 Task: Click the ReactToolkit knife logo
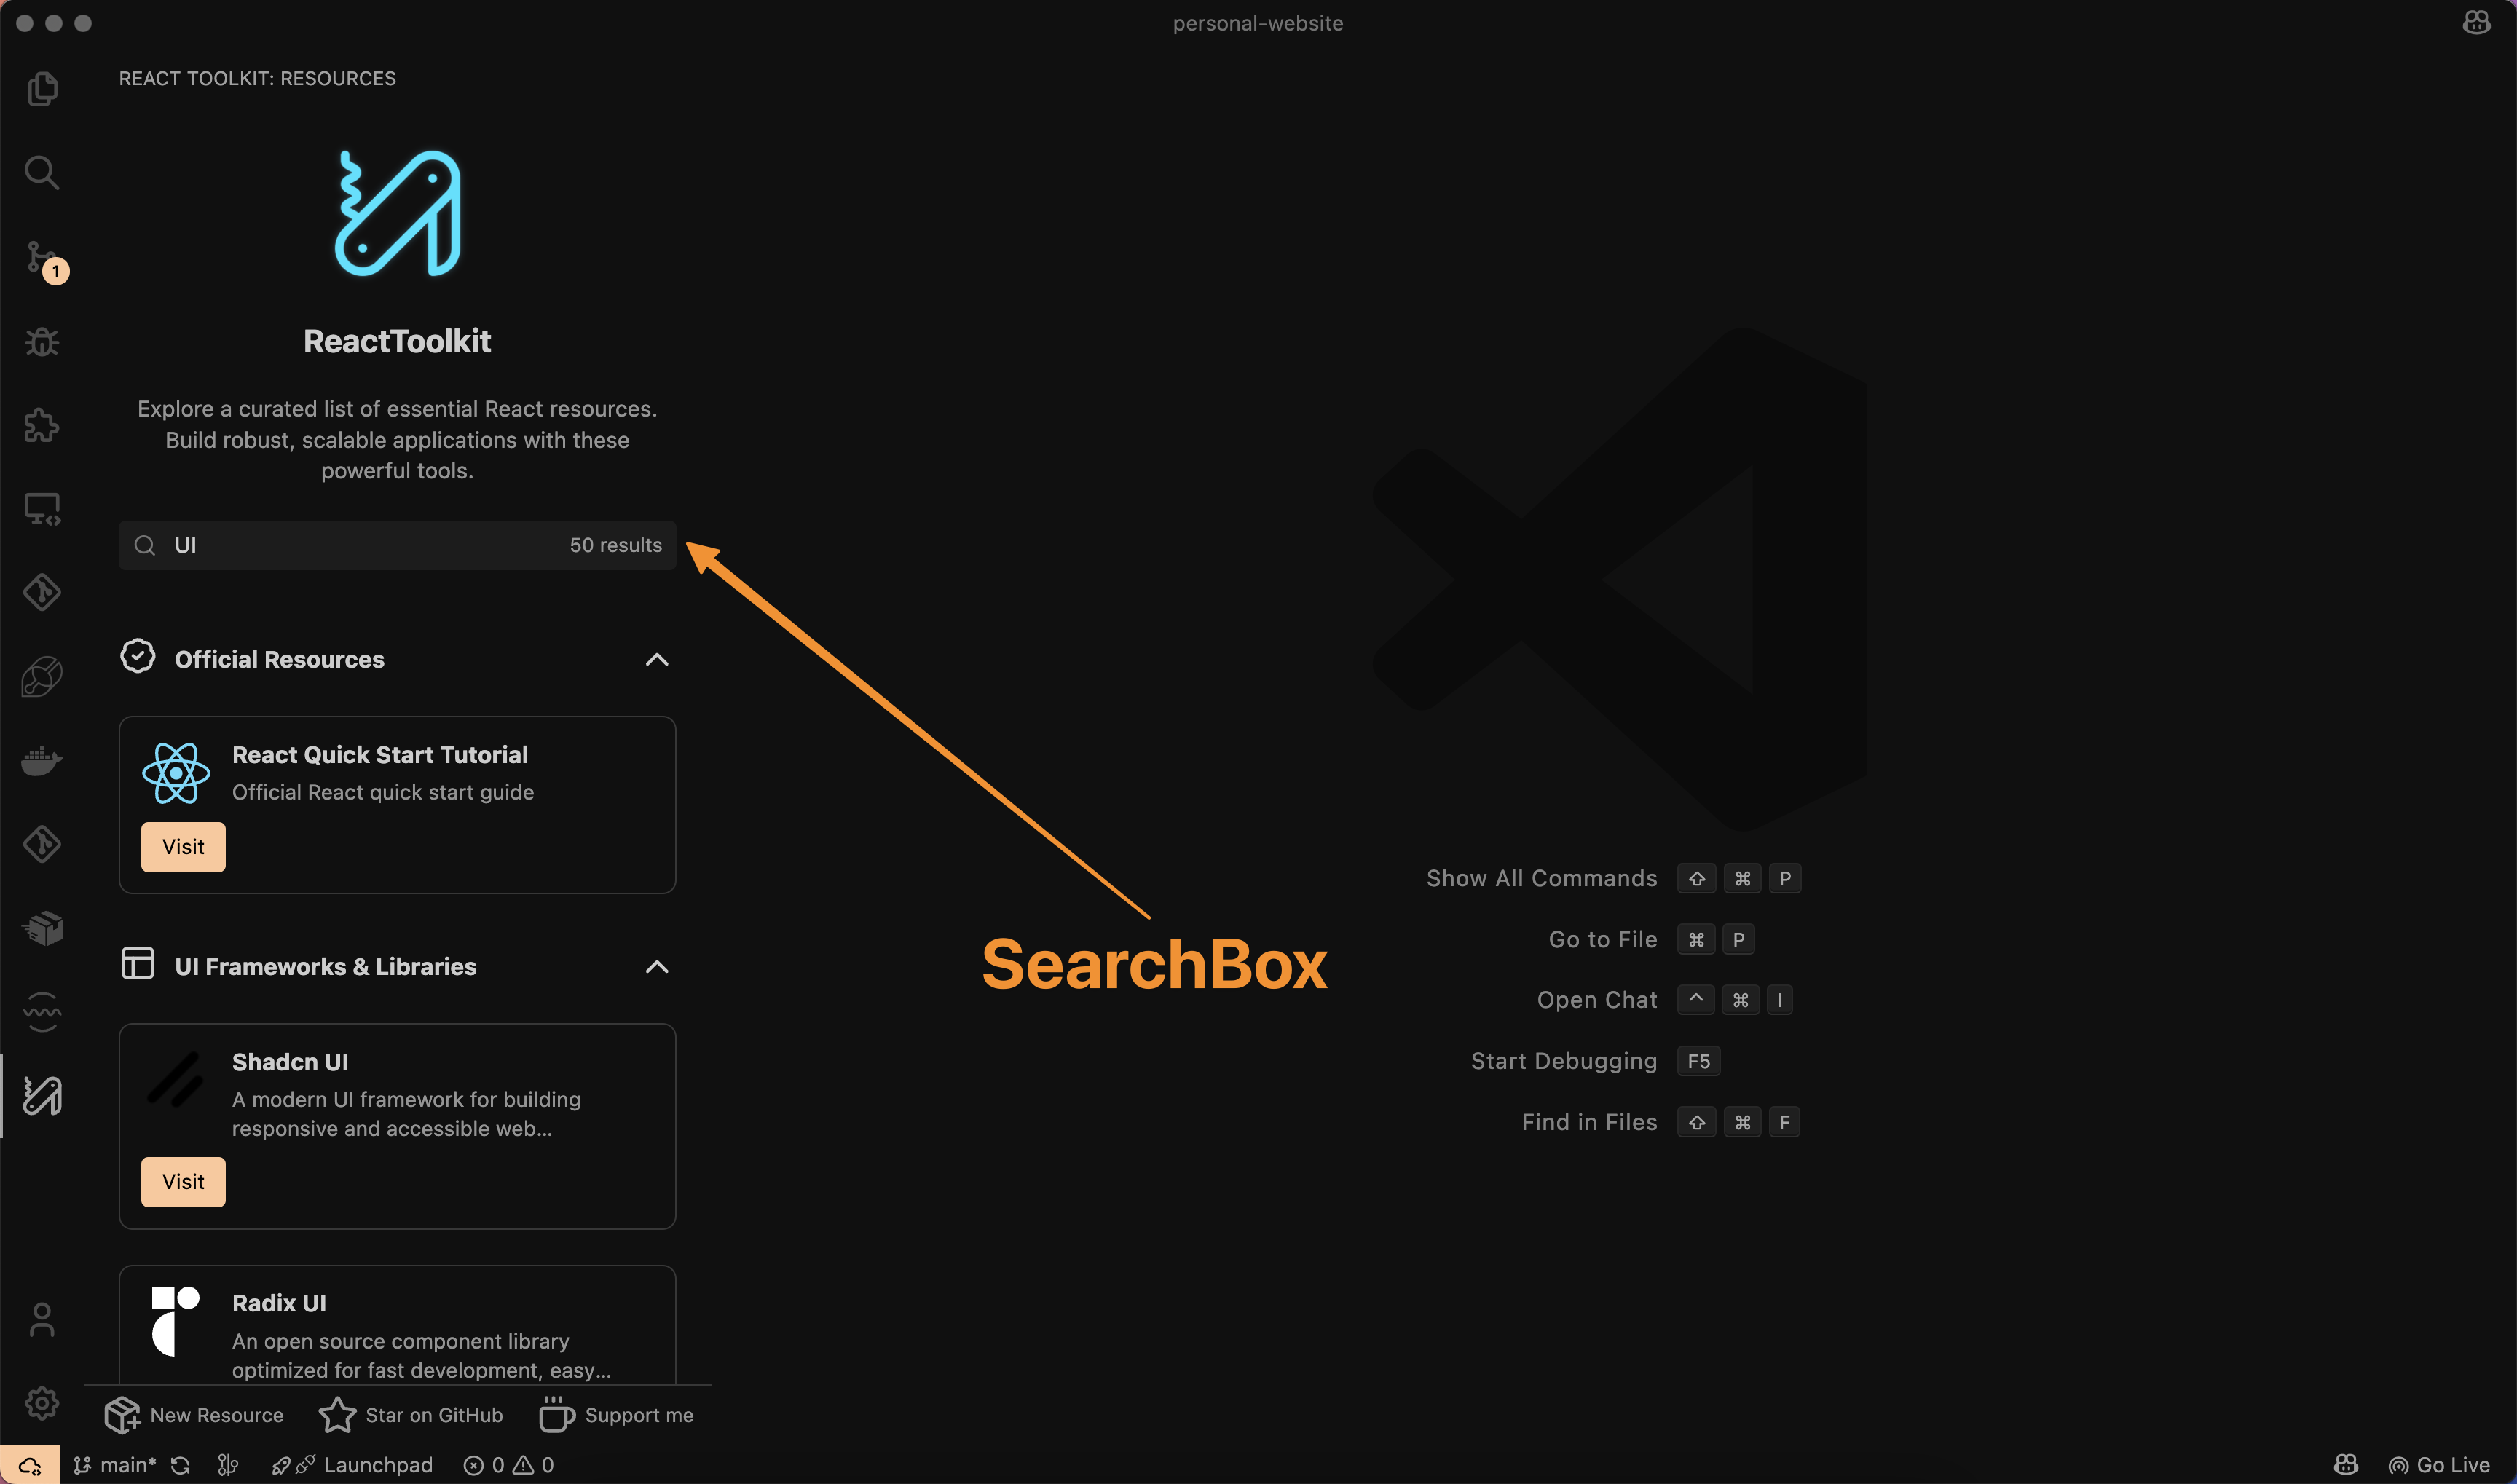pyautogui.click(x=397, y=212)
